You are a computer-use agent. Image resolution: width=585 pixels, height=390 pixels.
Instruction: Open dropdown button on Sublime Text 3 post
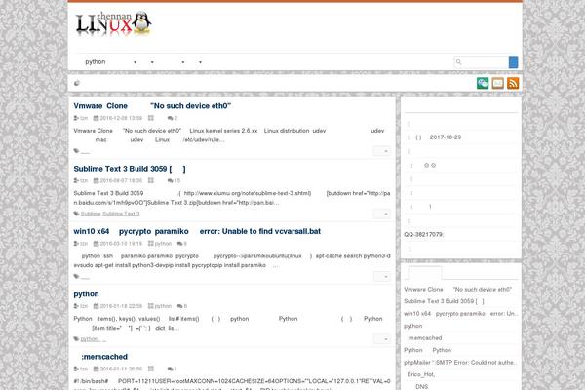coord(382,214)
